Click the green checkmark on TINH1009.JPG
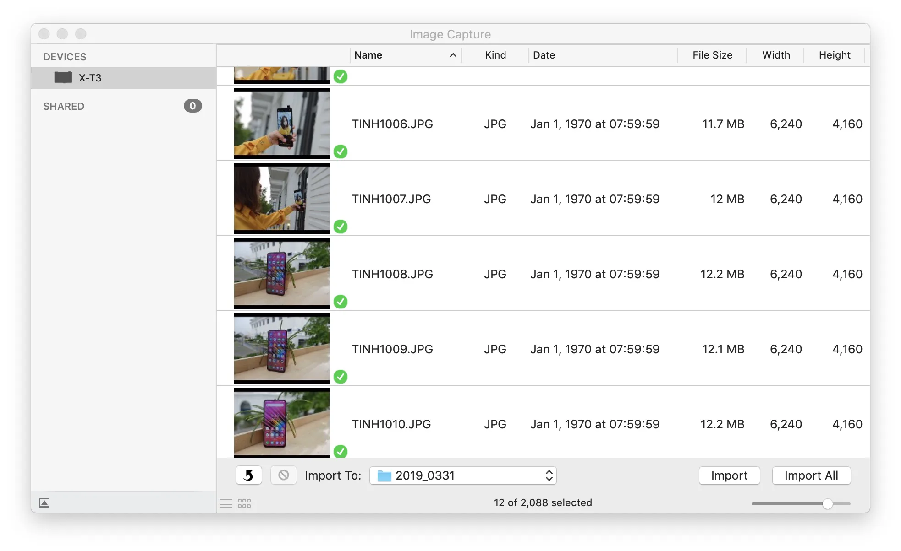This screenshot has width=901, height=551. pyautogui.click(x=341, y=377)
